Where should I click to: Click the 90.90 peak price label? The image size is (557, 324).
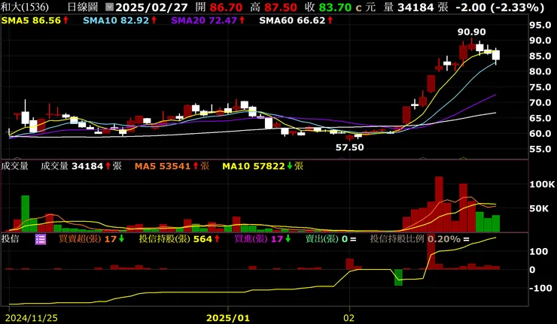pos(471,32)
